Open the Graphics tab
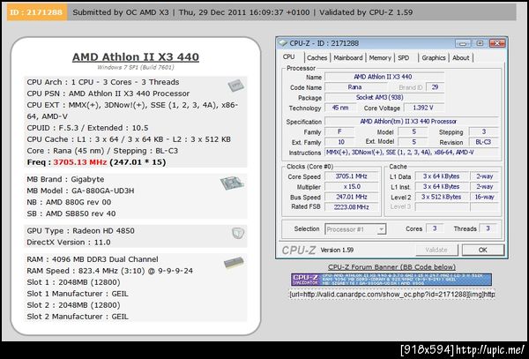529x359 pixels. coord(434,57)
